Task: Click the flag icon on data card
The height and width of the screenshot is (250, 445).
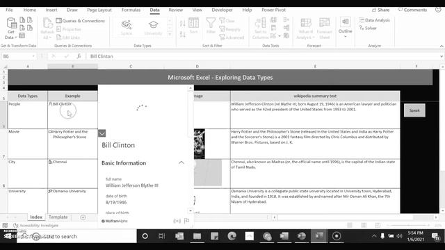Action: [186, 221]
